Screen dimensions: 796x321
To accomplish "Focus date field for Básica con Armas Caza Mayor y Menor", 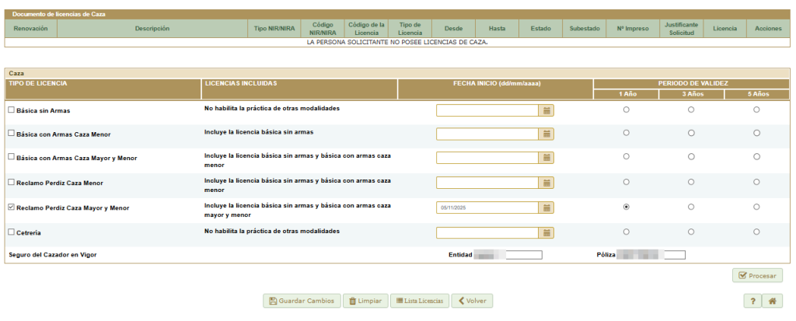I will click(x=487, y=158).
